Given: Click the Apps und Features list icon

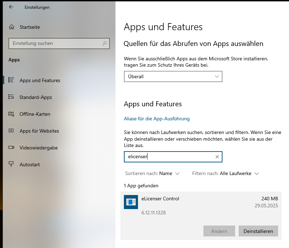Looking at the screenshot, I should (x=11, y=80).
